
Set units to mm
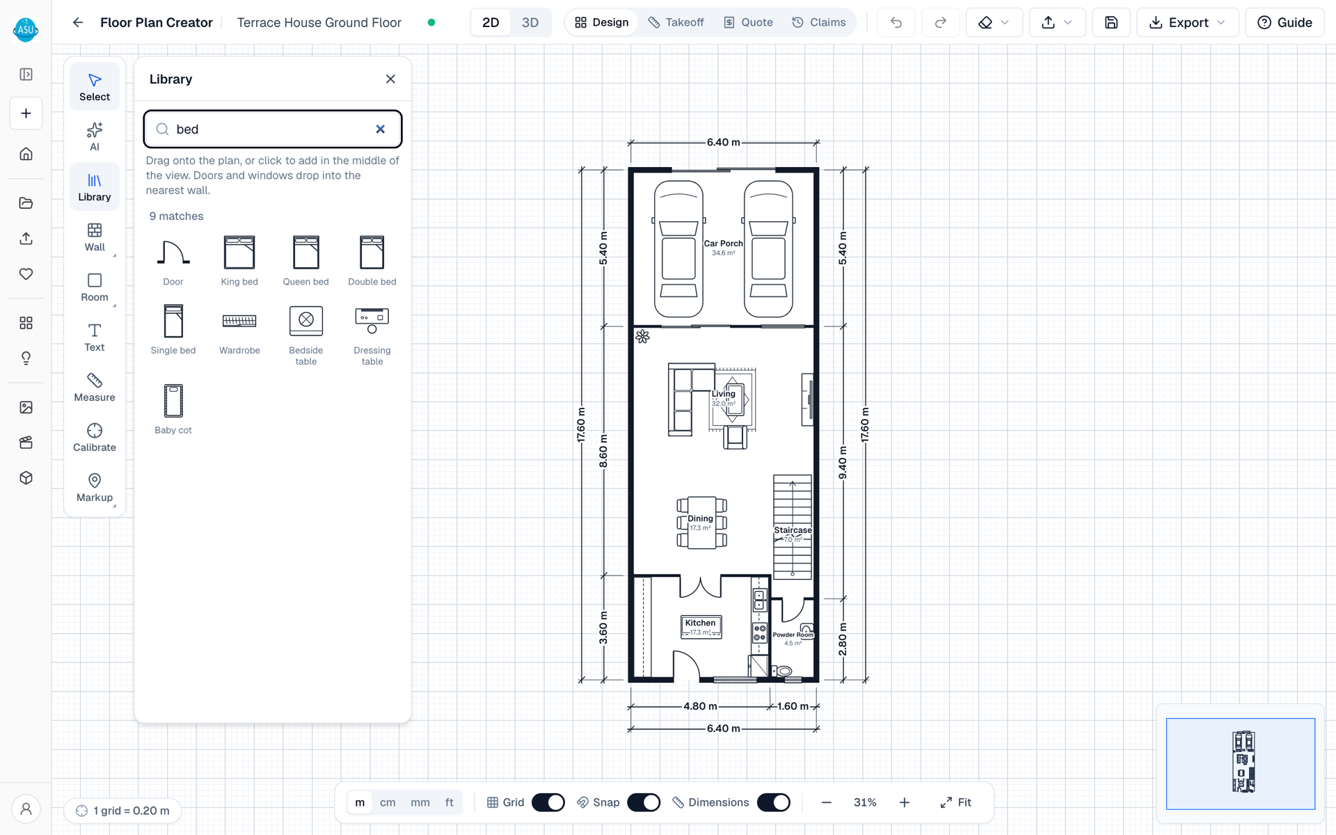point(420,802)
